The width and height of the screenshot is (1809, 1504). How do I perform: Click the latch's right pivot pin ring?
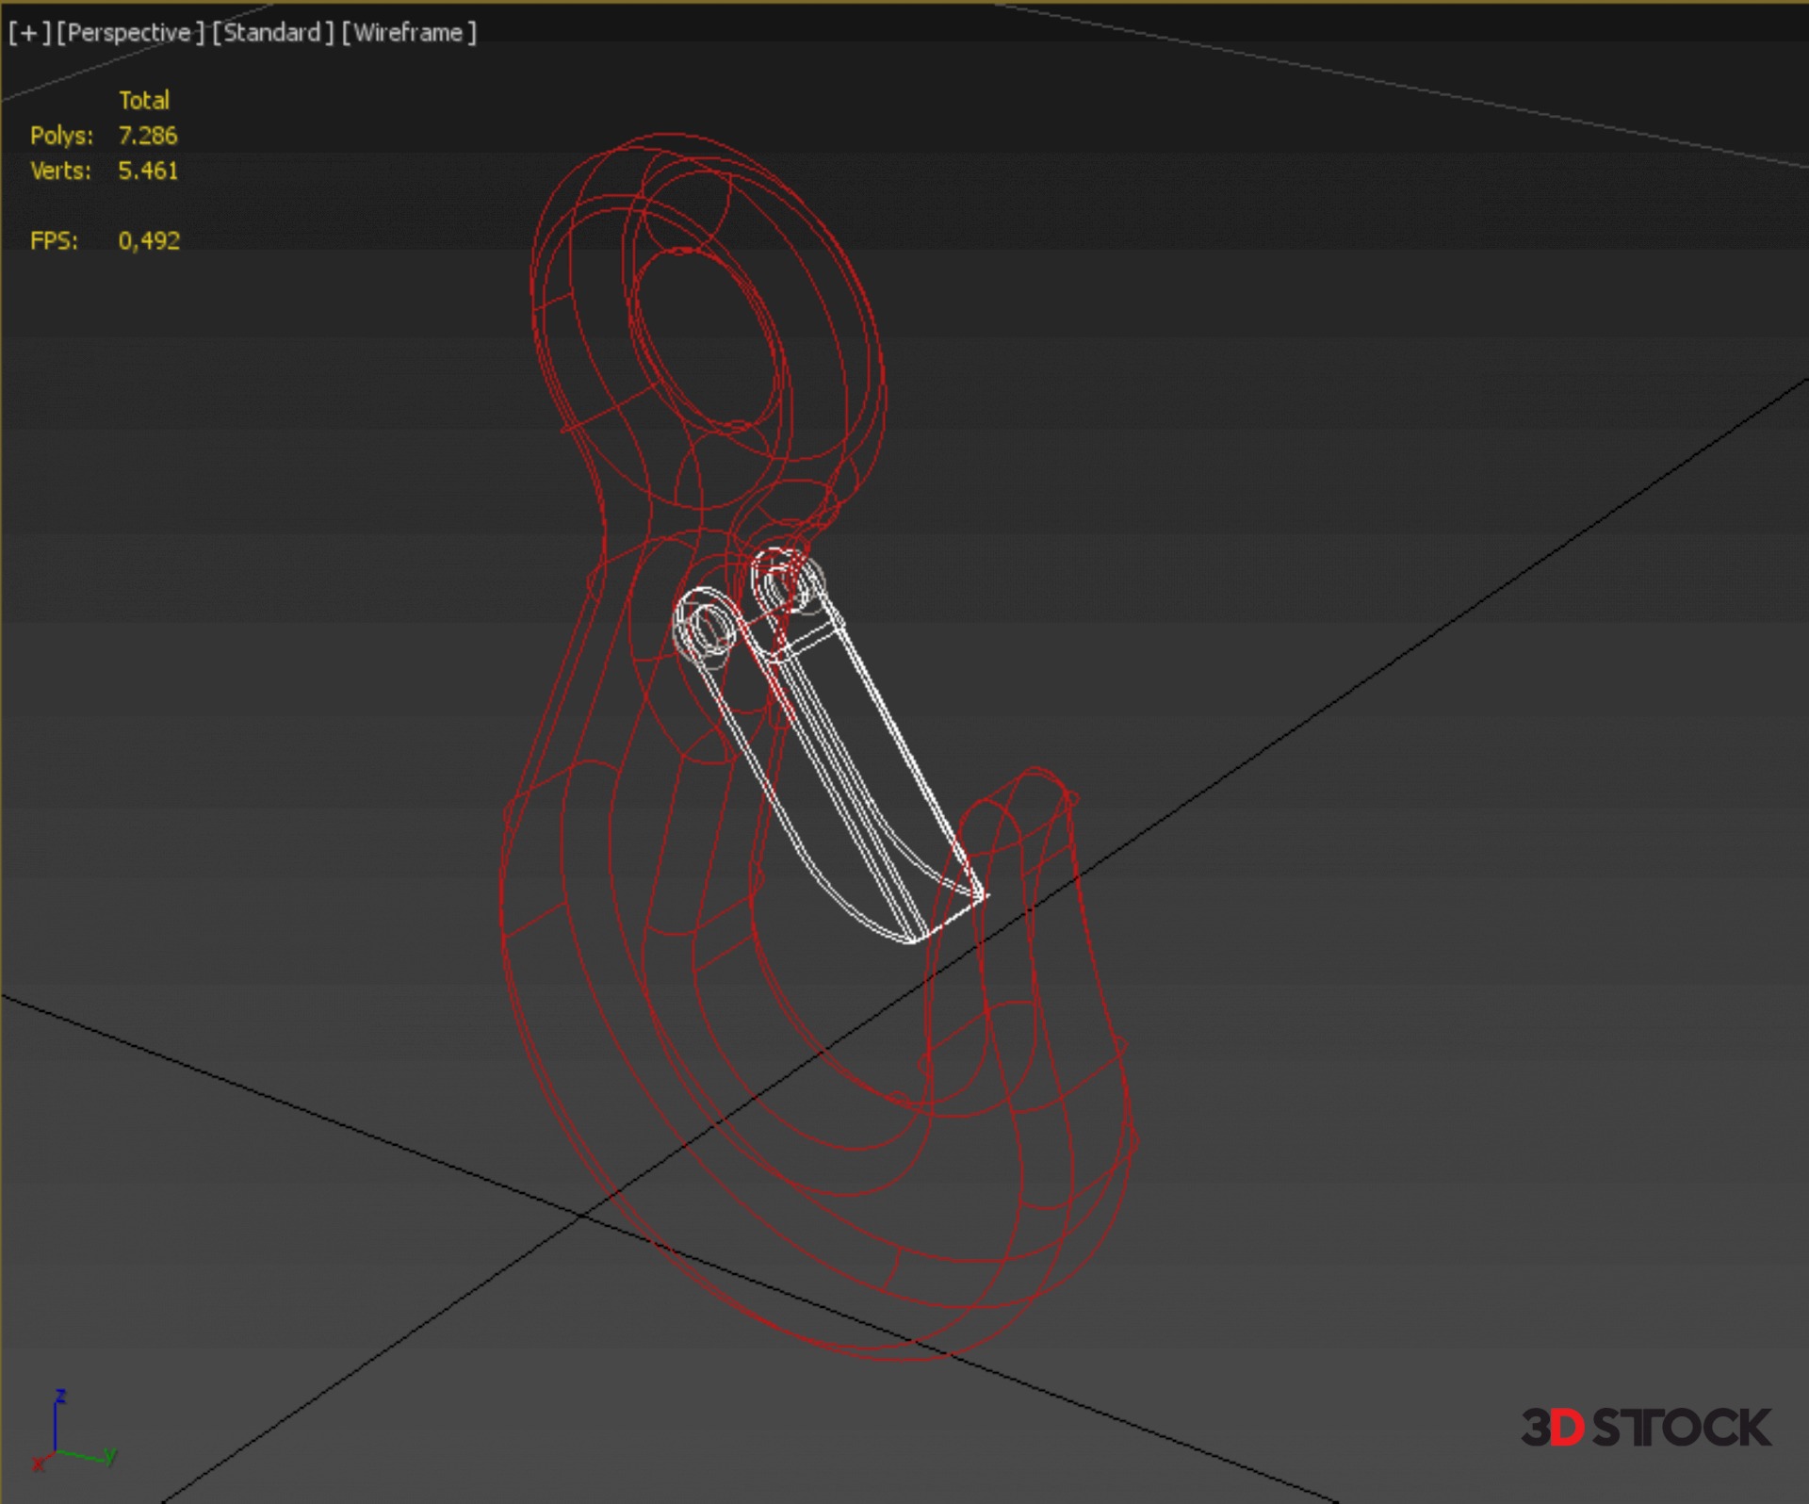[784, 581]
